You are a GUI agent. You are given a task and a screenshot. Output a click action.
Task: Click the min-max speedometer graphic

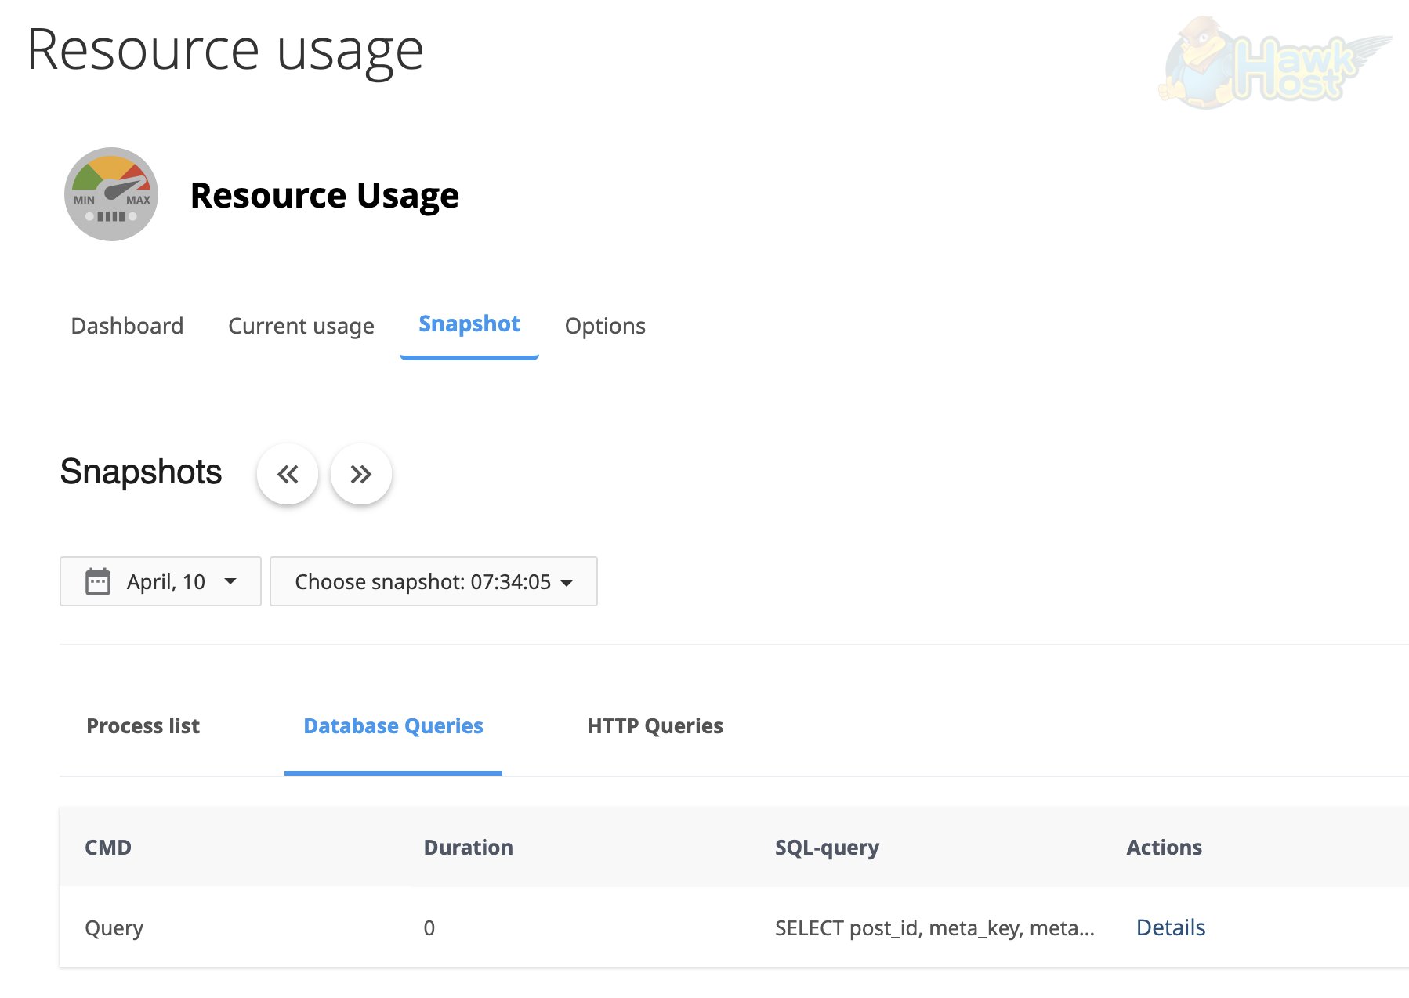(x=110, y=194)
